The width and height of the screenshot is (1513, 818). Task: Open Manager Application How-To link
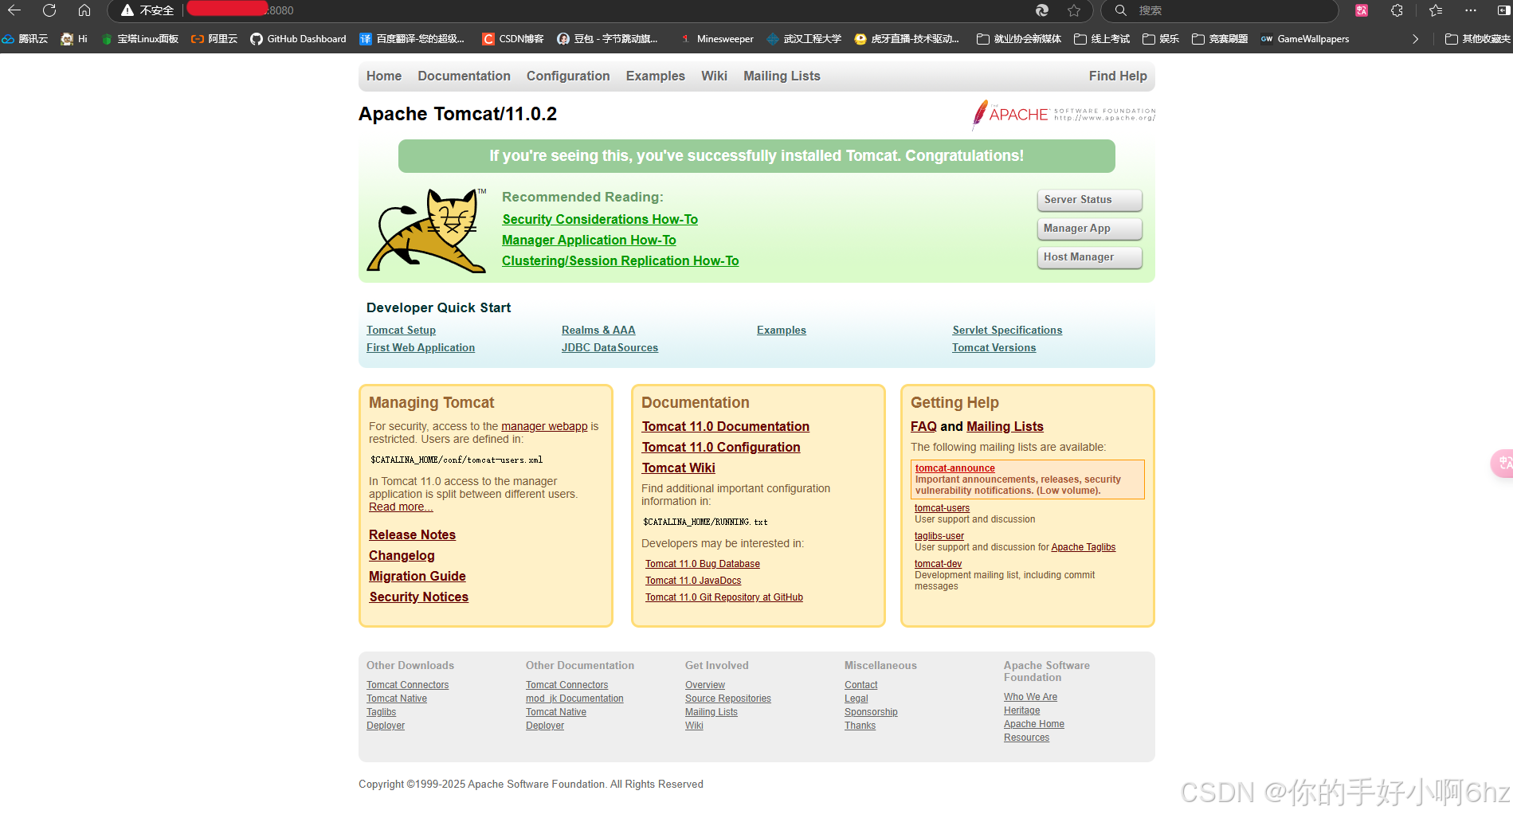coord(589,240)
